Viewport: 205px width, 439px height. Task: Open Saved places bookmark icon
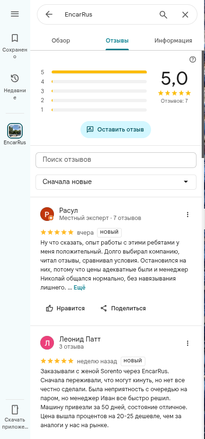tap(15, 38)
